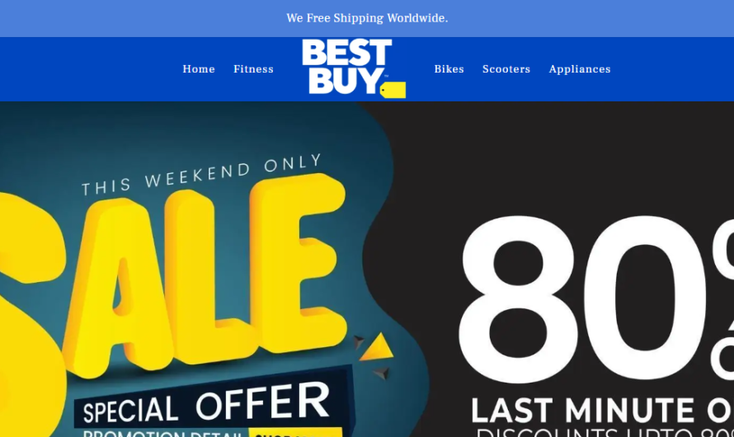Screen dimensions: 734x437
Task: Navigate to the Appliances section
Action: (580, 69)
